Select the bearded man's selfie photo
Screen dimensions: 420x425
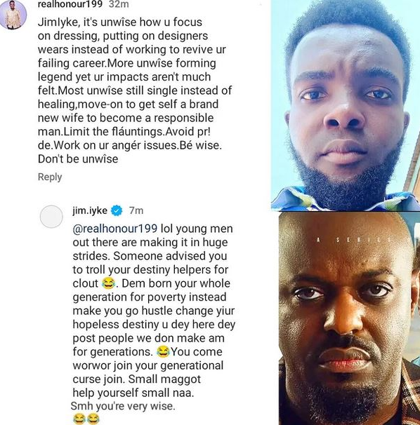coord(346,105)
